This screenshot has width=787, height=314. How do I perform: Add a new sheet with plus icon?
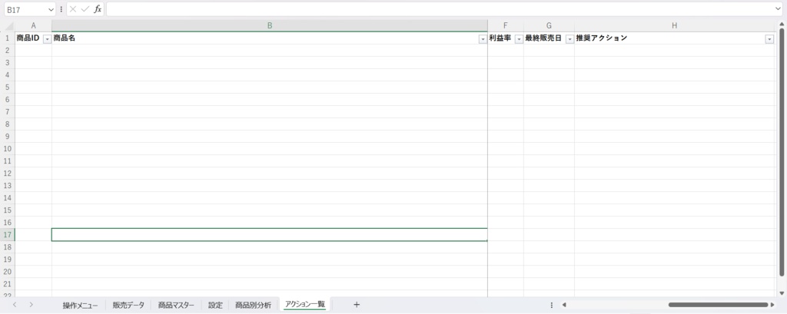tap(357, 305)
